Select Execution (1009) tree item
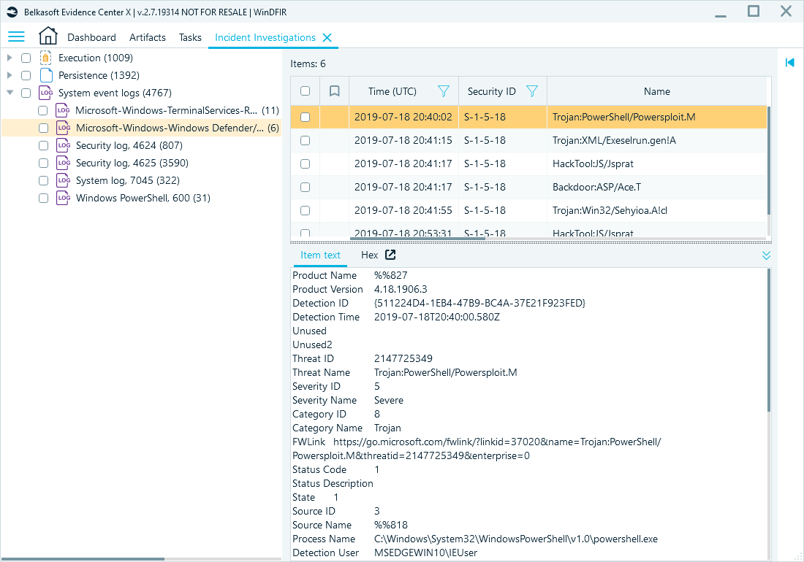 tap(95, 58)
